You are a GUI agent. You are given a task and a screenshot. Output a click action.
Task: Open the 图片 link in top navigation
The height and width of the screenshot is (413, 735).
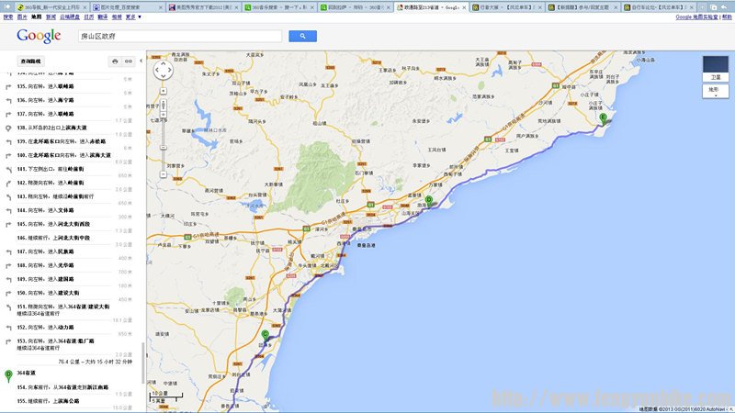click(22, 17)
